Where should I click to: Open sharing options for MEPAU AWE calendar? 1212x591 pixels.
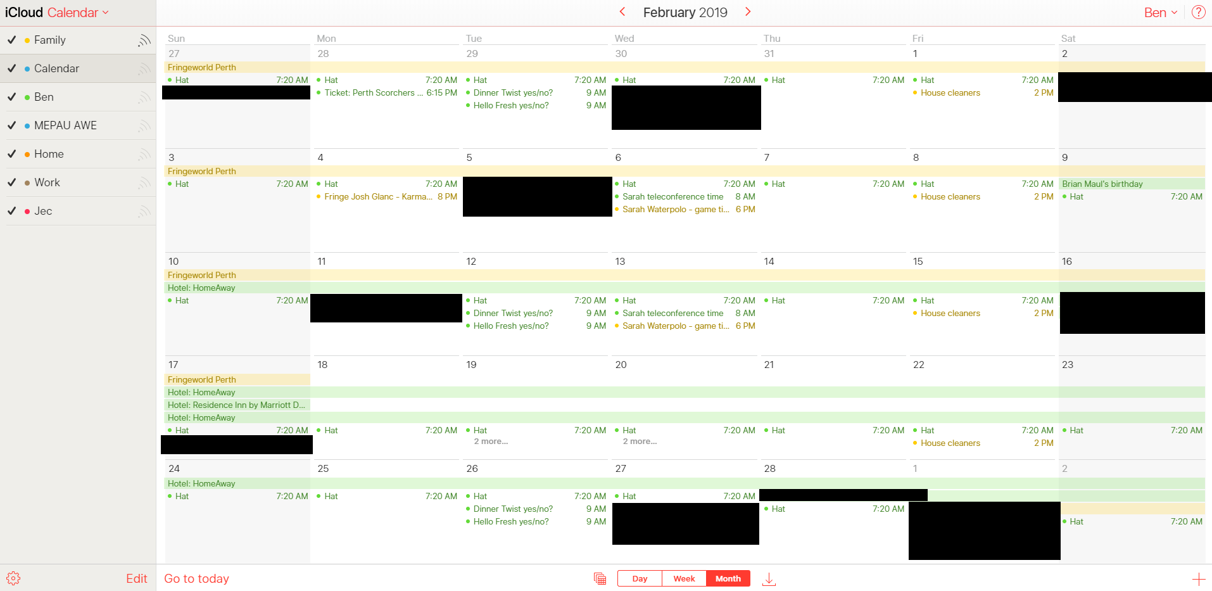click(144, 125)
